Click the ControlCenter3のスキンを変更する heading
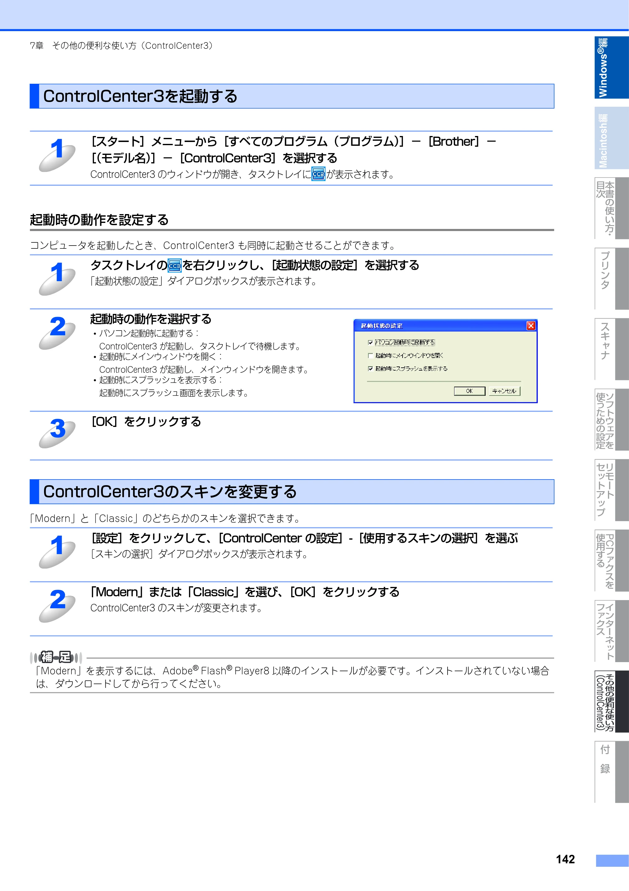The width and height of the screenshot is (629, 891). (170, 492)
